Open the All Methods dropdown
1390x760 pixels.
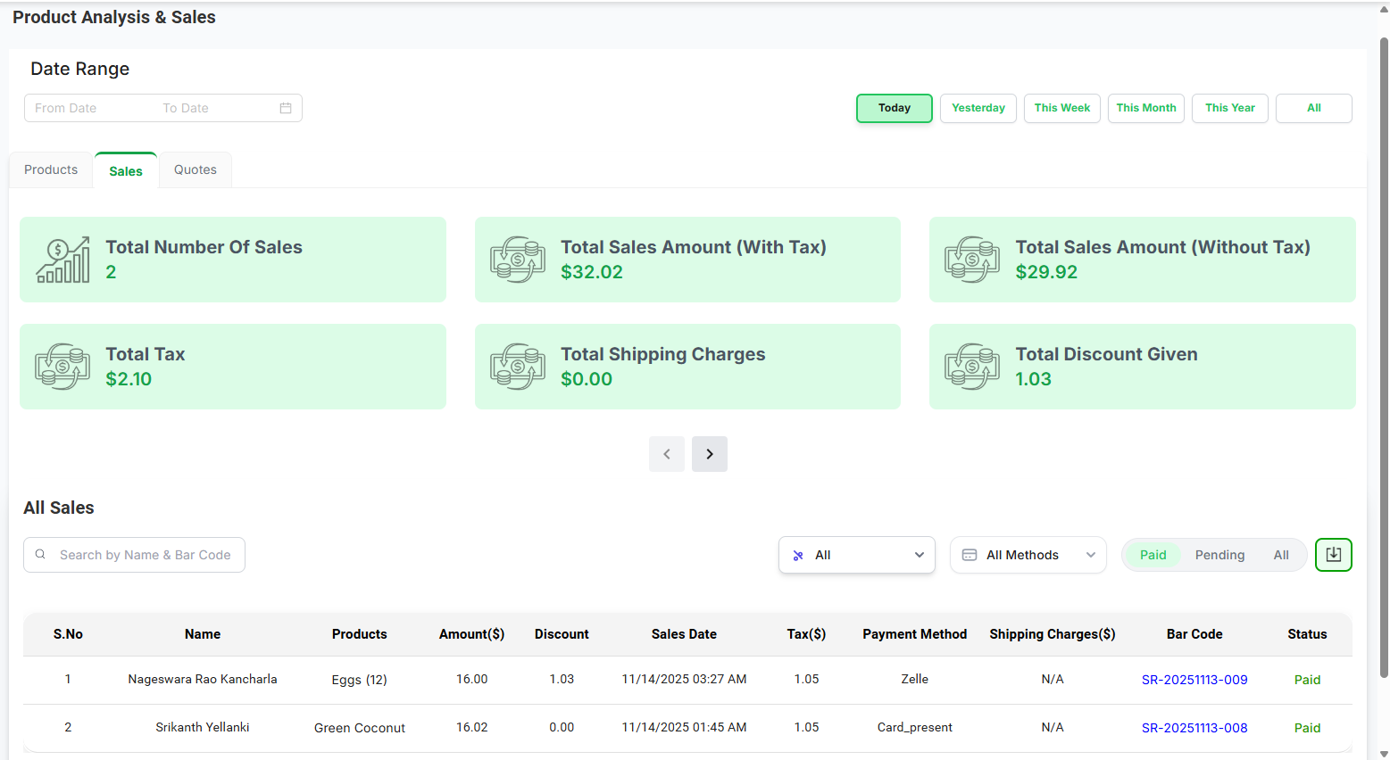(1028, 555)
